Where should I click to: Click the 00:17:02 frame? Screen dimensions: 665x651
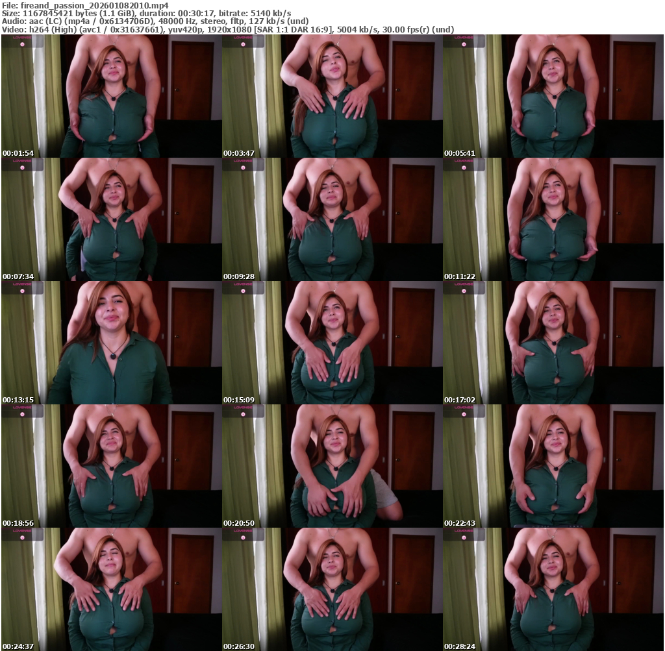click(x=553, y=343)
